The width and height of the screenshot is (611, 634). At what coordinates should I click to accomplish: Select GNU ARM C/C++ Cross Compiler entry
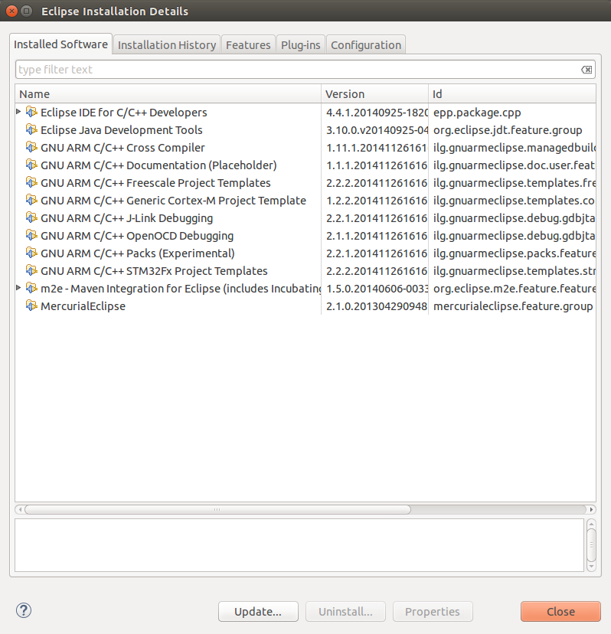[x=305, y=148]
